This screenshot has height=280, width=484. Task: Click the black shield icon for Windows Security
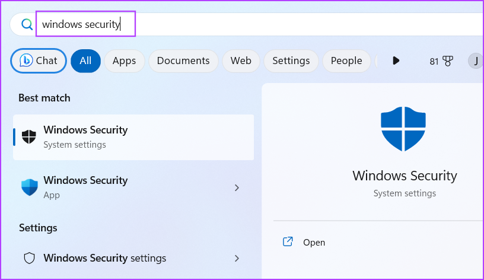[x=28, y=136]
